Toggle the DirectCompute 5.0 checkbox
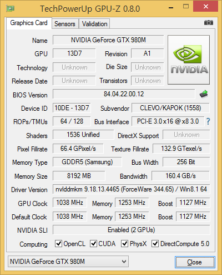 tap(155, 243)
